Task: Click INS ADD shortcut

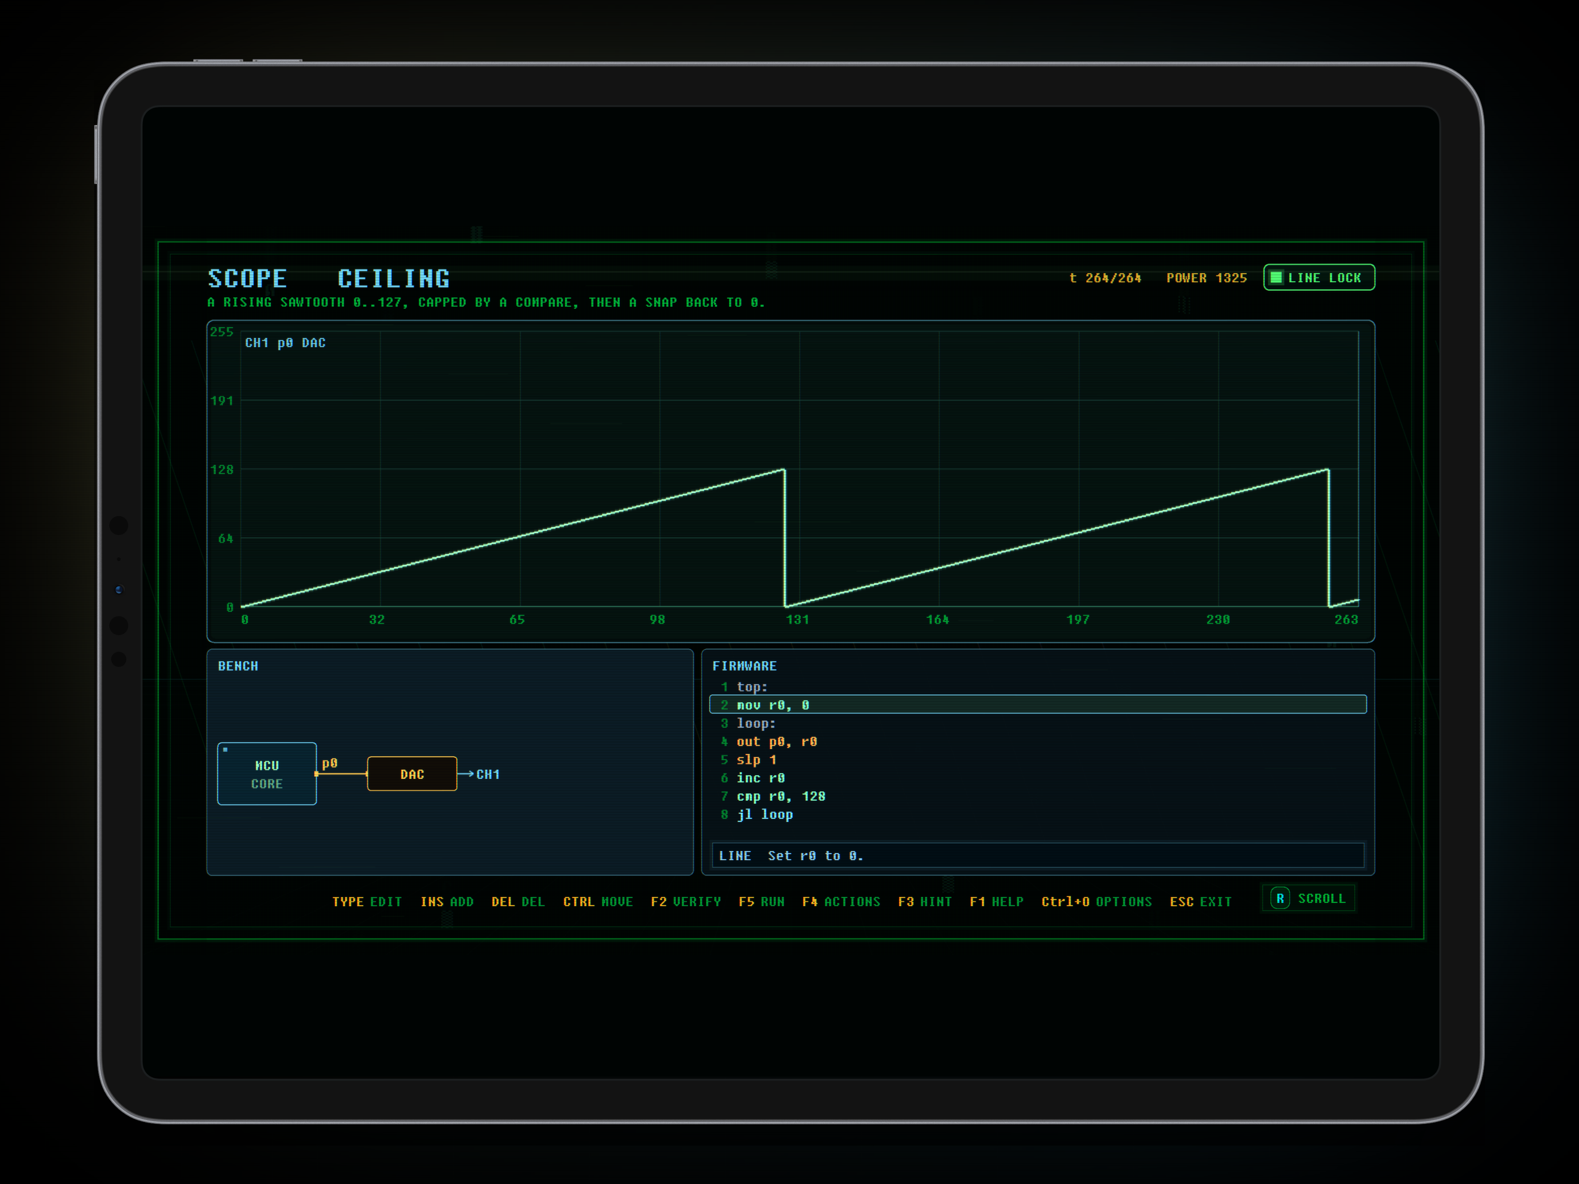Action: [447, 901]
